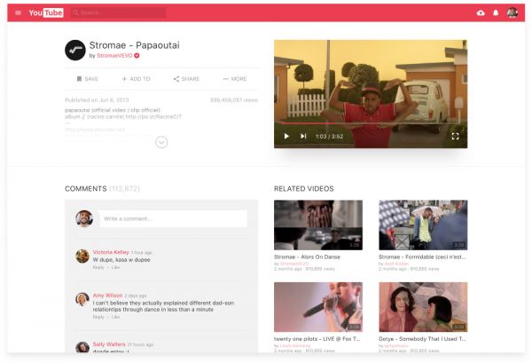
Task: Open the ADD TO playlist menu
Action: pyautogui.click(x=135, y=79)
